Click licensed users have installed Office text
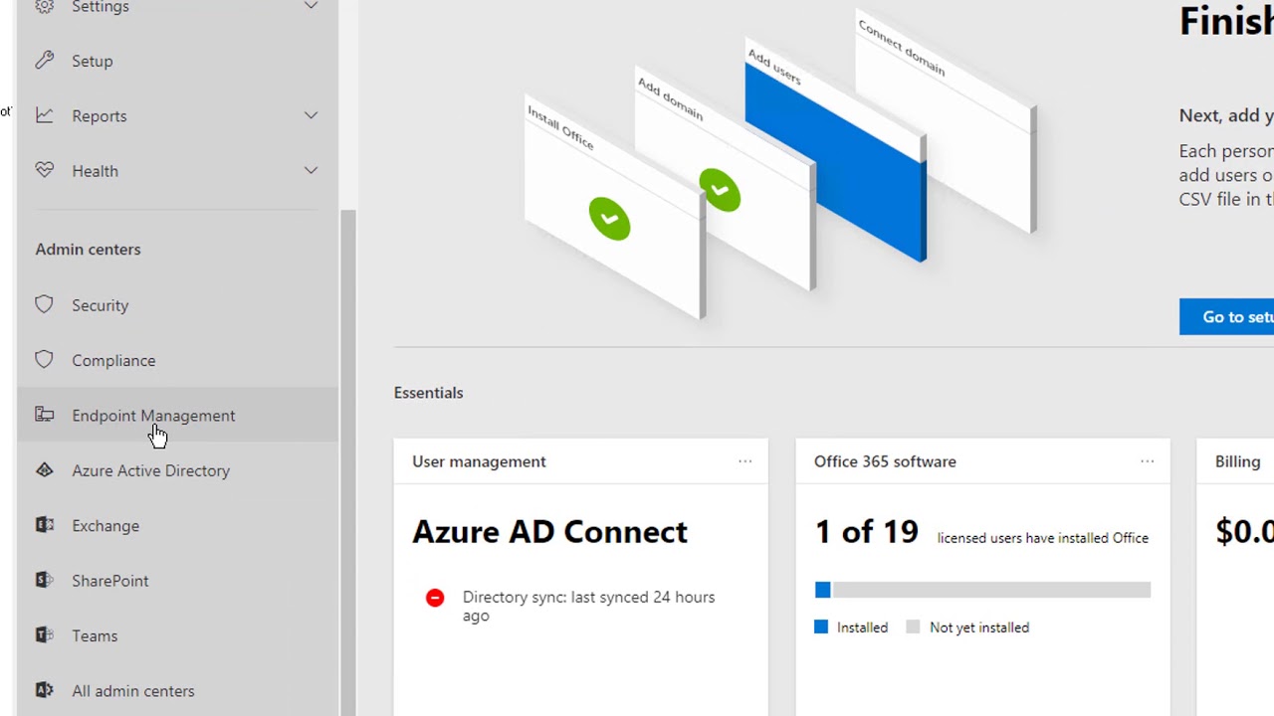Viewport: 1274px width, 716px height. click(1042, 538)
